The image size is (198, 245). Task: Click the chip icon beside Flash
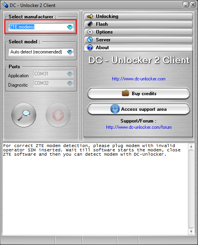90,24
